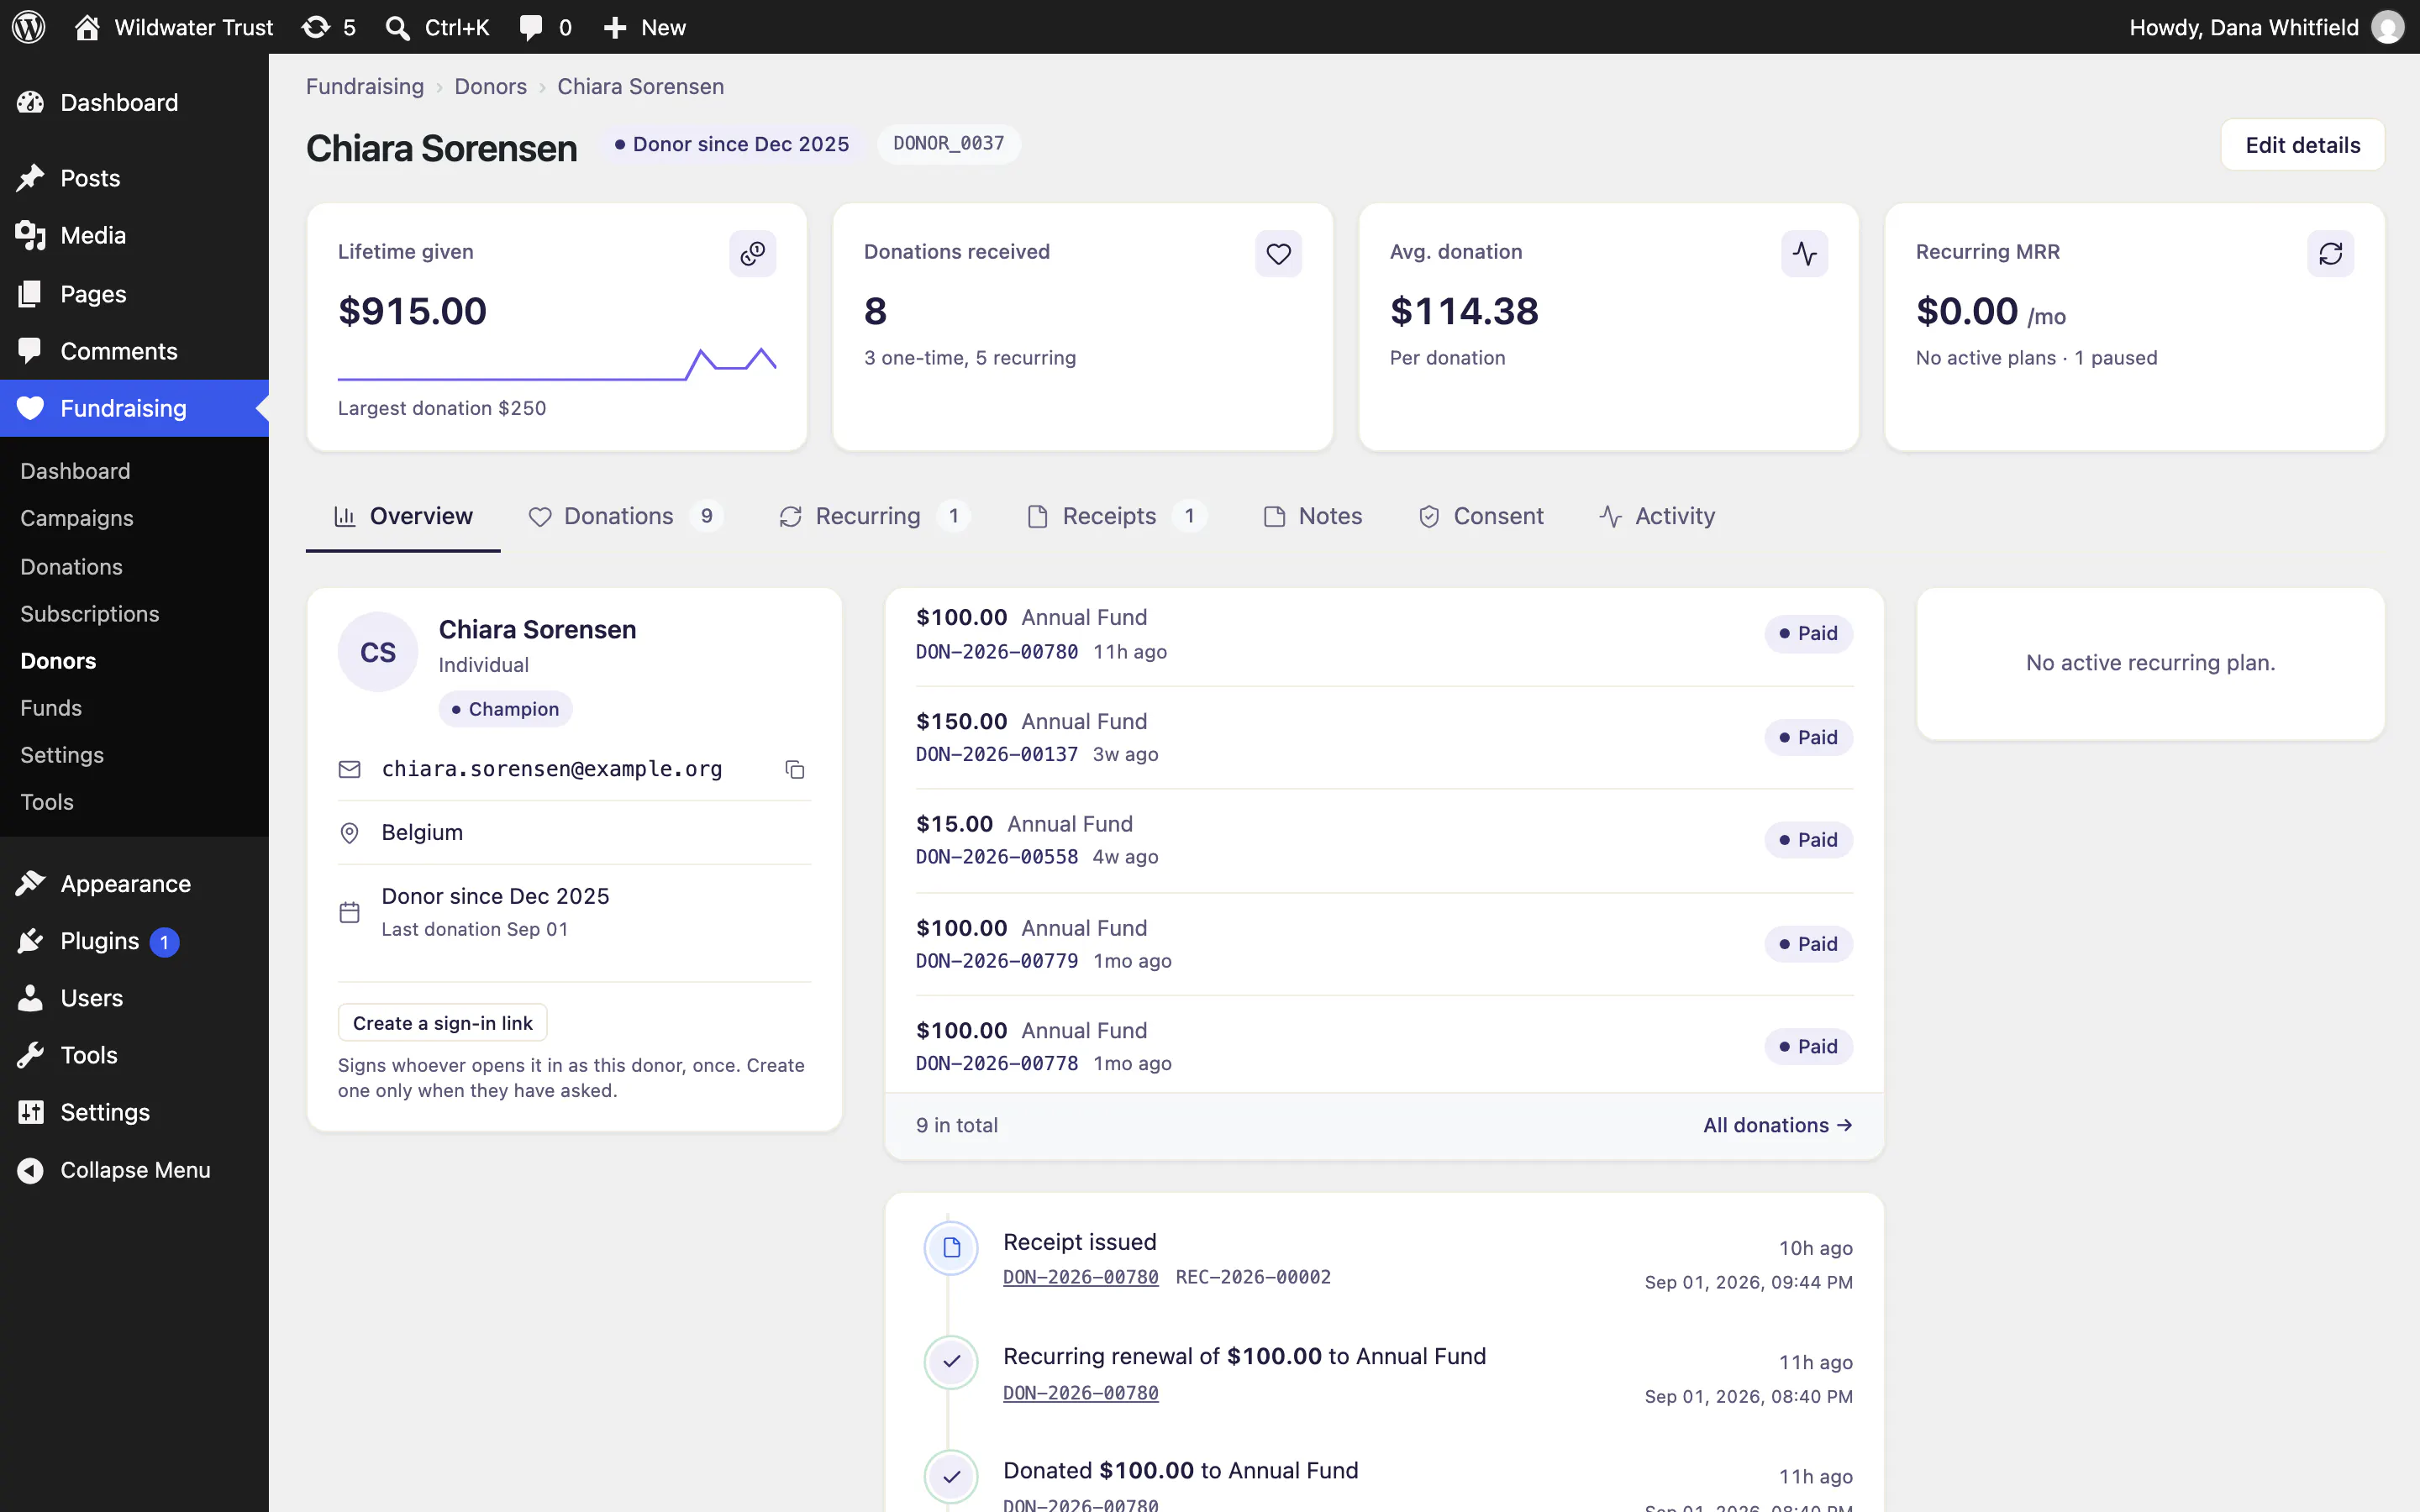2420x1512 pixels.
Task: Open Funds in the Fundraising submenu
Action: coord(51,708)
